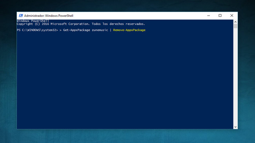Maximize the Windows PowerShell window
The height and width of the screenshot is (143, 255).
[x=220, y=16]
